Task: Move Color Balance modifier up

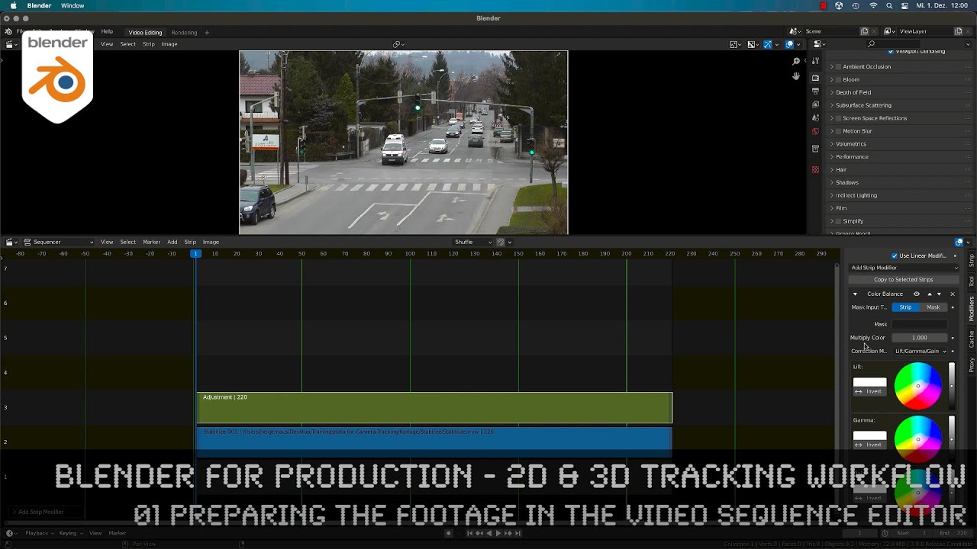Action: (929, 294)
